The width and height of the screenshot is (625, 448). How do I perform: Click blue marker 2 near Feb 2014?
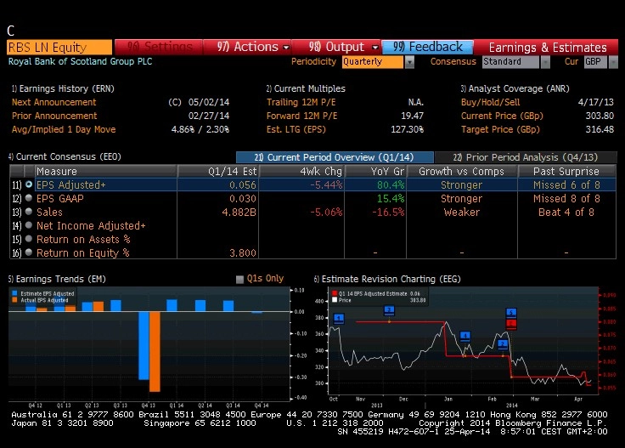(503, 344)
